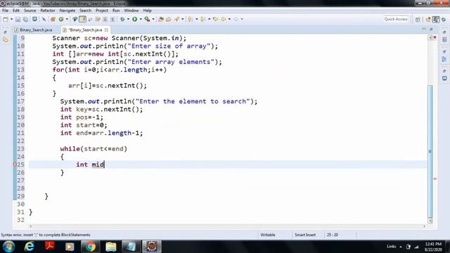Switch to the Java EE perspective icon
Screen dimensions: 450x253
428,19
